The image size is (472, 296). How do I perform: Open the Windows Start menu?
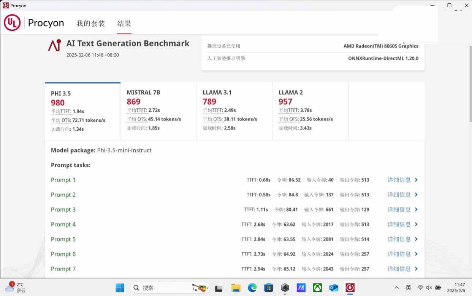click(x=120, y=288)
